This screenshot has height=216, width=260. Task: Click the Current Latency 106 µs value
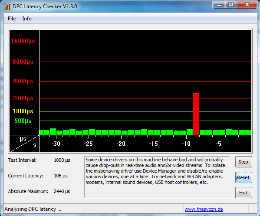61,176
